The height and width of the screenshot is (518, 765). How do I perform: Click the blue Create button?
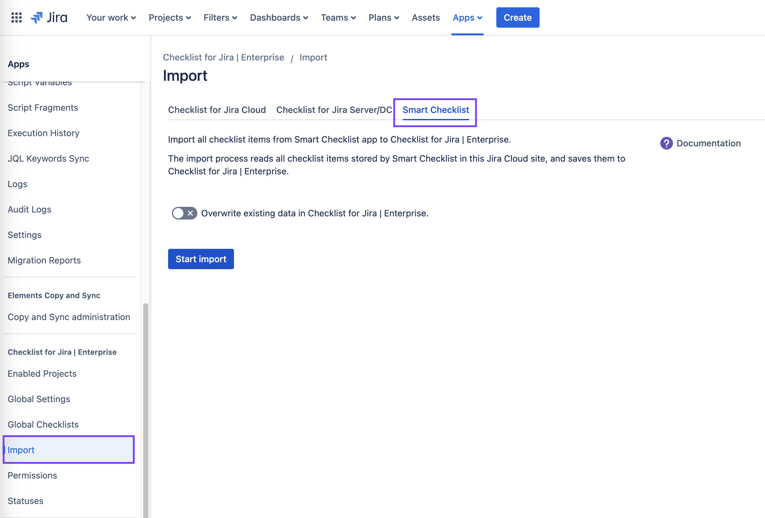pos(517,17)
